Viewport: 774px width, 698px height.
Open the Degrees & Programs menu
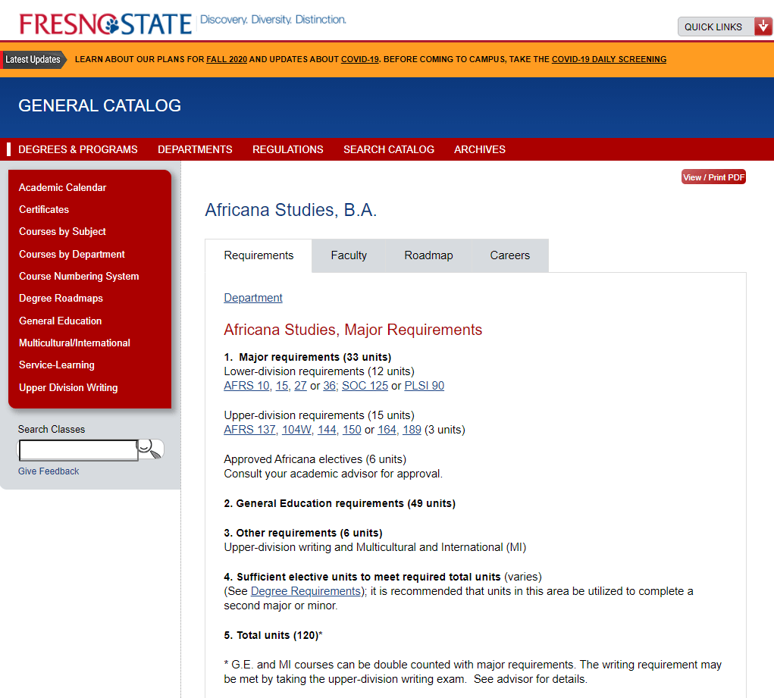[x=77, y=149]
